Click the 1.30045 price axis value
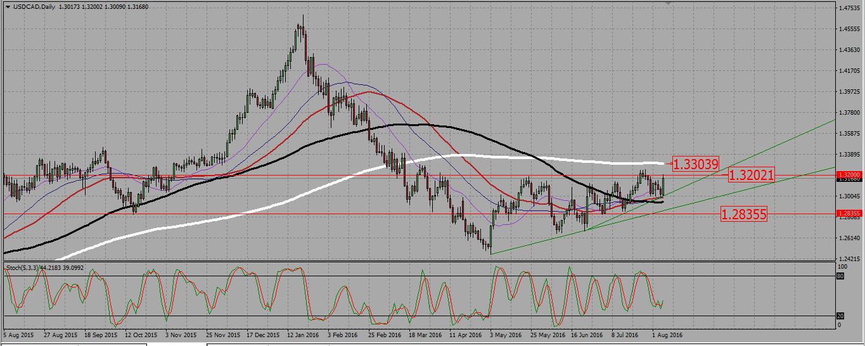The height and width of the screenshot is (346, 865). [x=849, y=196]
